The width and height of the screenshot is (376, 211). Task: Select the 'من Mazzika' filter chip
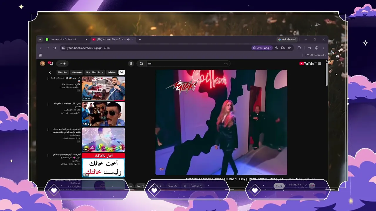(x=95, y=72)
